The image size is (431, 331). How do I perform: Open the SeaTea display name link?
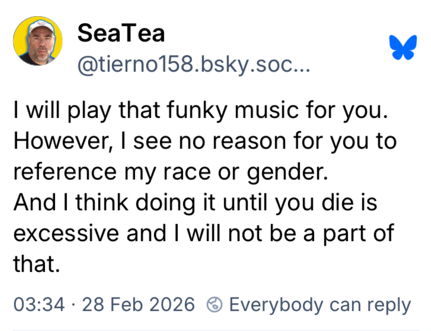click(x=121, y=33)
